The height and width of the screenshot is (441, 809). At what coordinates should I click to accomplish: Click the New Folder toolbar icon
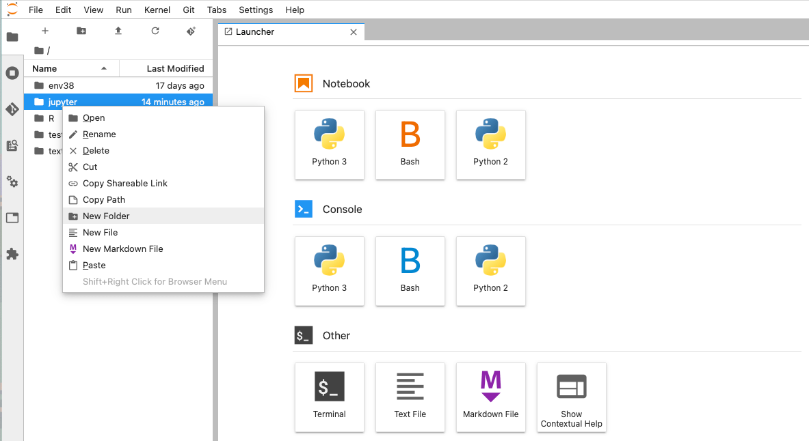(81, 31)
